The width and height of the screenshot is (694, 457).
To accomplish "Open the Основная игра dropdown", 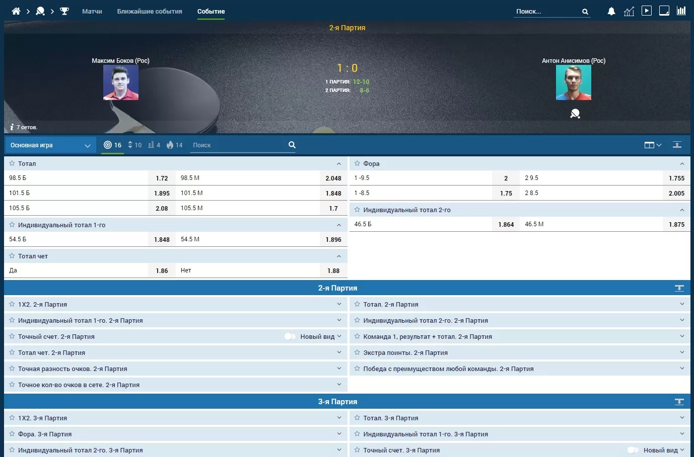I will (x=50, y=145).
